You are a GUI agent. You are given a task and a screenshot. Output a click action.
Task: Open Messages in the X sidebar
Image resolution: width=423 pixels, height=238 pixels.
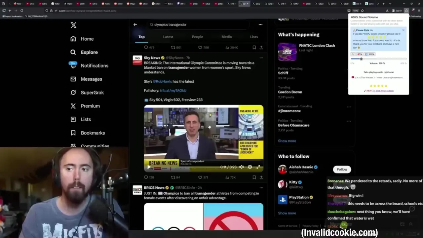point(86,79)
